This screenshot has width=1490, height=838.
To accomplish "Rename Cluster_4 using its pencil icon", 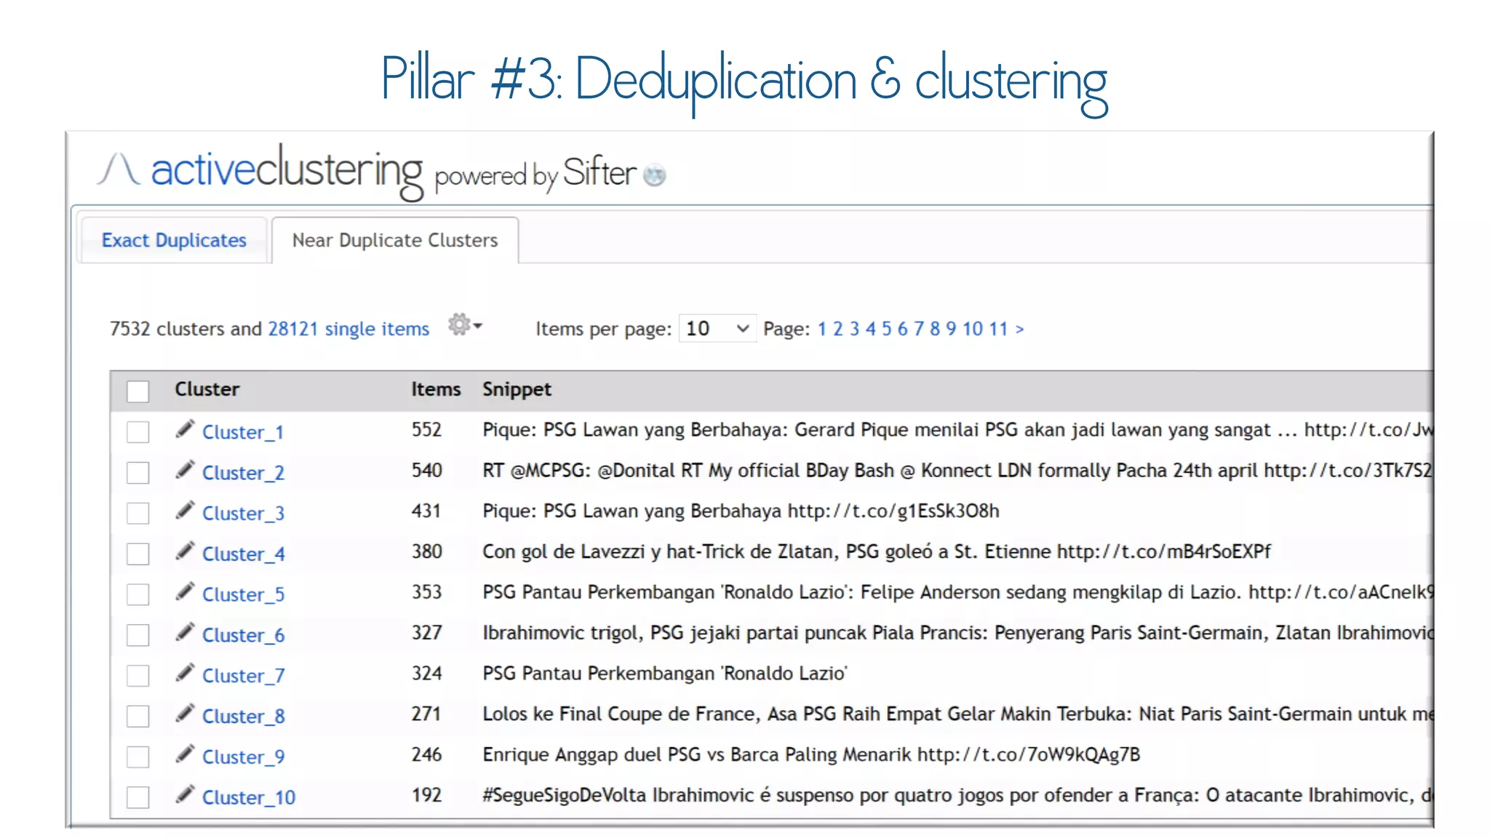I will pos(185,551).
